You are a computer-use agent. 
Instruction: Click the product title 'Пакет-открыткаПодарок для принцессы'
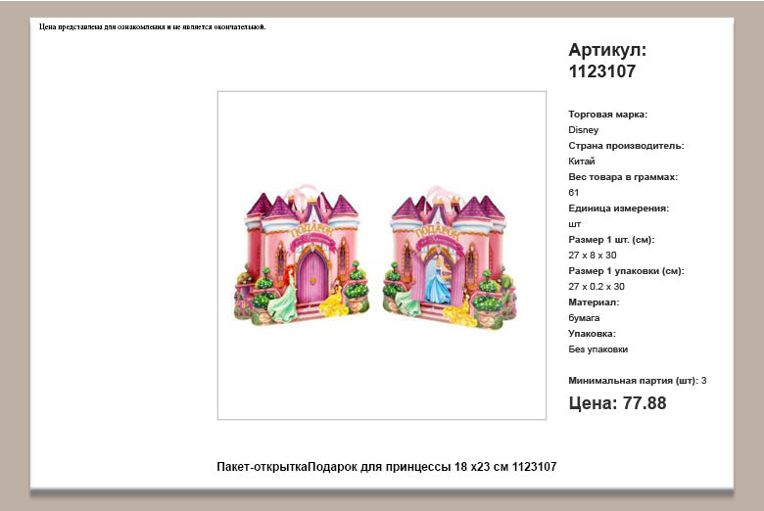[x=333, y=467]
